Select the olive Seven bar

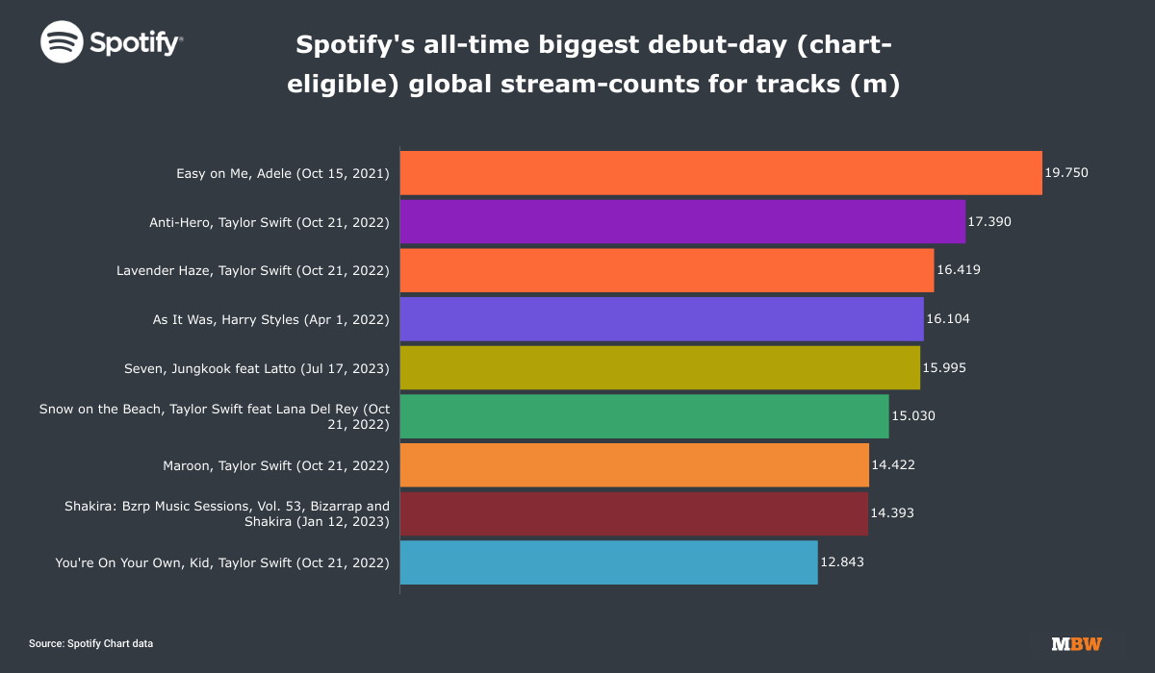tap(660, 367)
